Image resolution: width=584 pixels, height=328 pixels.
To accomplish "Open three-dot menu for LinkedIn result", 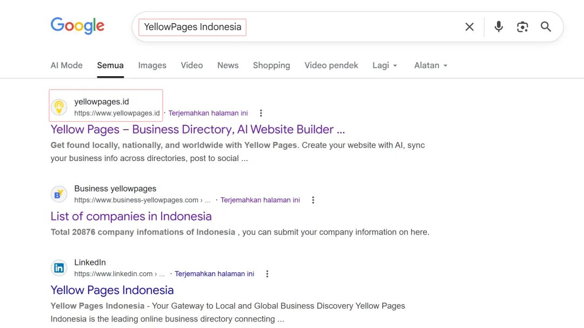I will click(267, 274).
